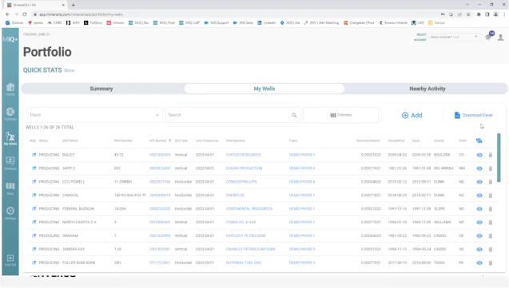Open the Columns chooser button
The image size is (509, 288).
pyautogui.click(x=341, y=115)
